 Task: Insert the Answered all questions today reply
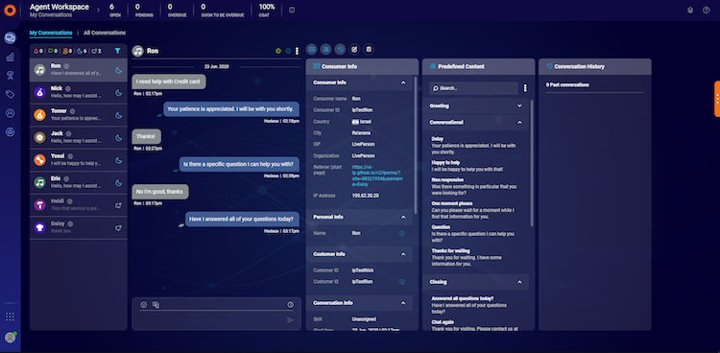coord(469,305)
